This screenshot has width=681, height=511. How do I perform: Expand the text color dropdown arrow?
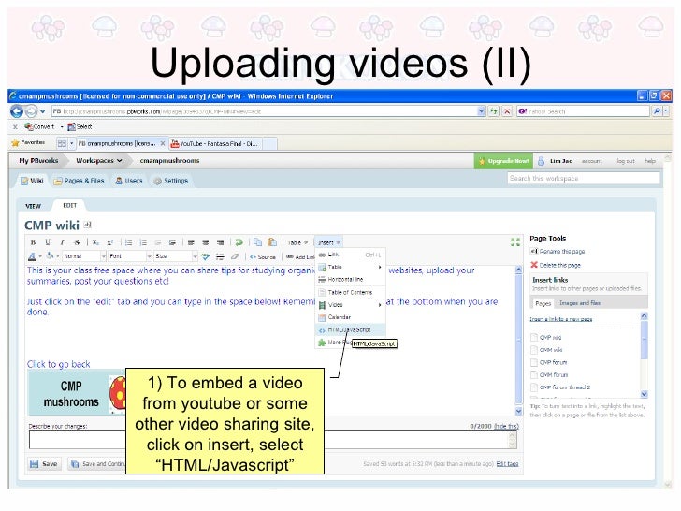coord(40,256)
